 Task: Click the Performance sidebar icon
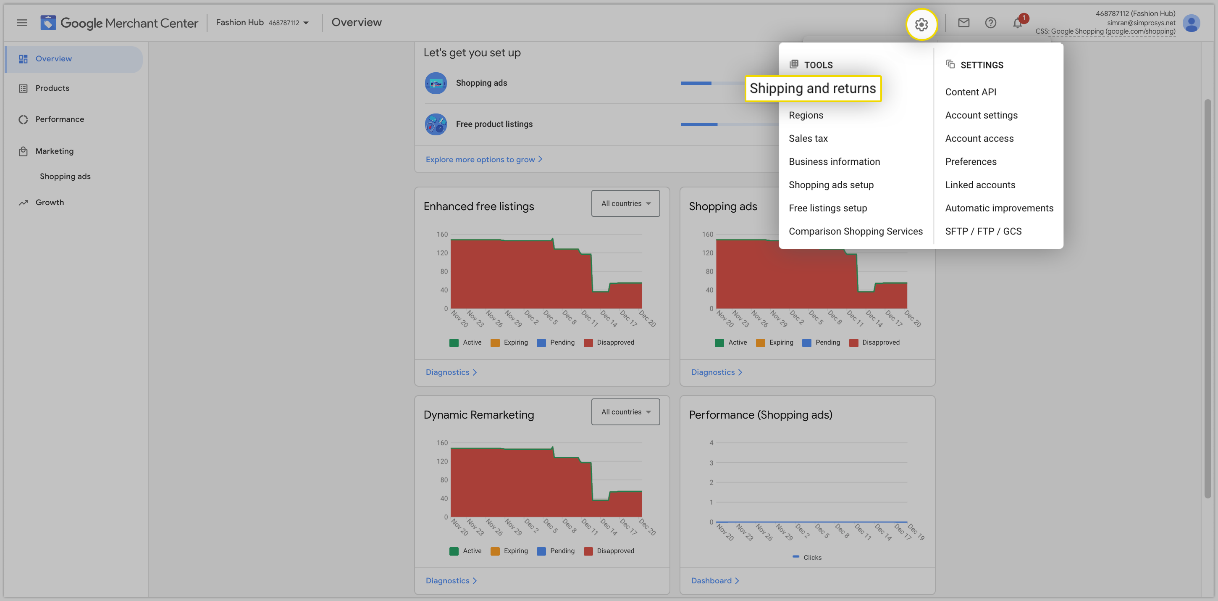[x=23, y=119]
